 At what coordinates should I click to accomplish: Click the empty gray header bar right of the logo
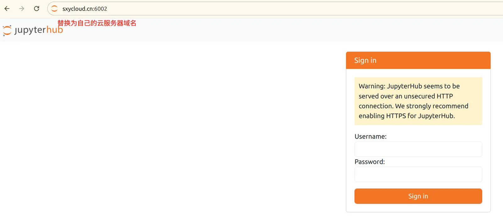pos(251,30)
